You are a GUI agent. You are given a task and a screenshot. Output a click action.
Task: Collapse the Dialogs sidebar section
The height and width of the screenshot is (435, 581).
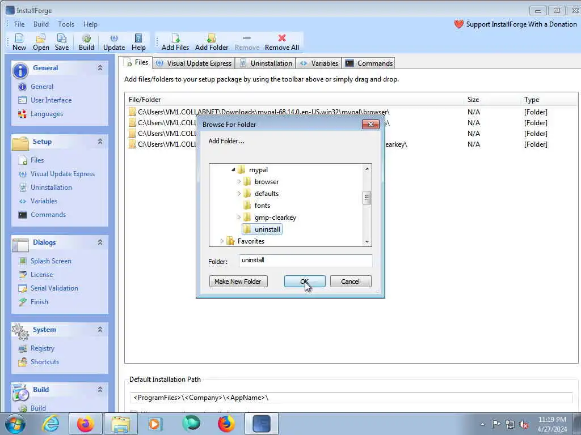[x=100, y=242]
